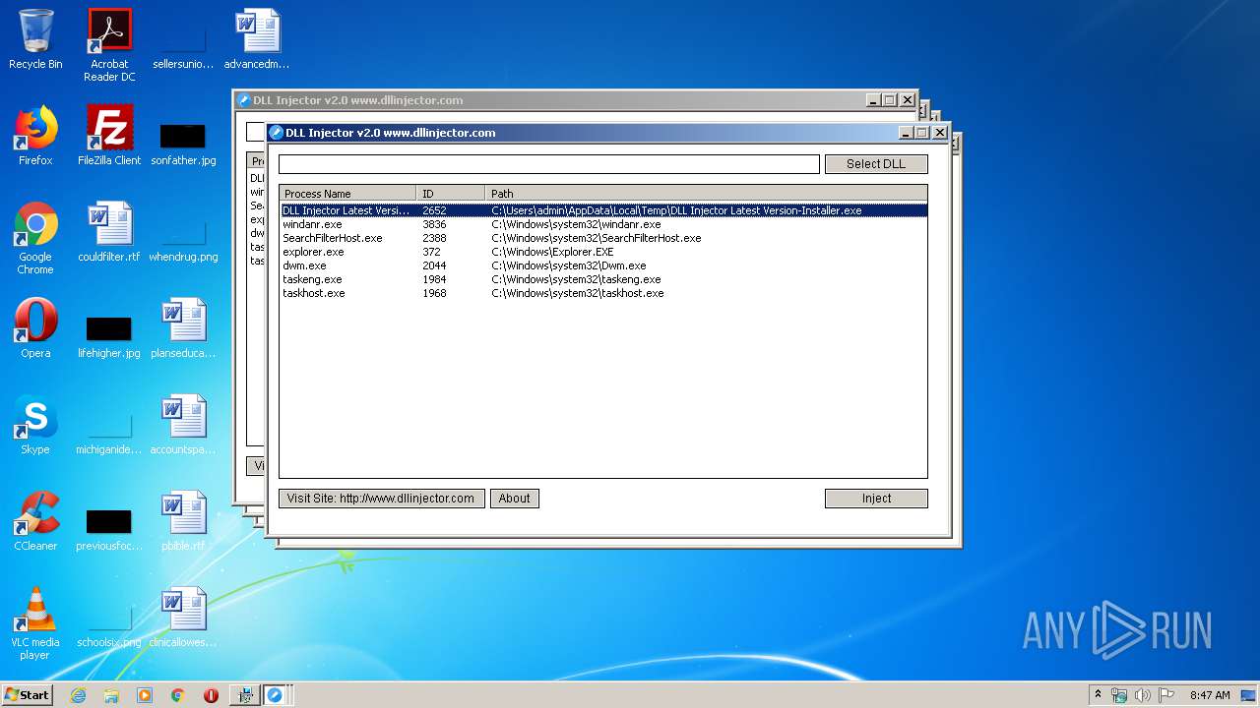Select taskhost.exe process row
Viewport: 1260px width, 708px height.
coord(603,293)
